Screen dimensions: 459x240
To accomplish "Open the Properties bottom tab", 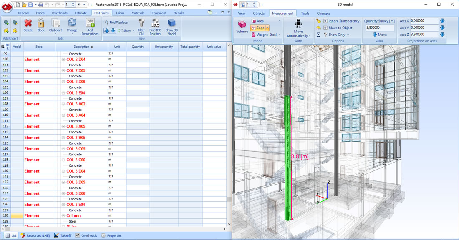I will (x=111, y=235).
